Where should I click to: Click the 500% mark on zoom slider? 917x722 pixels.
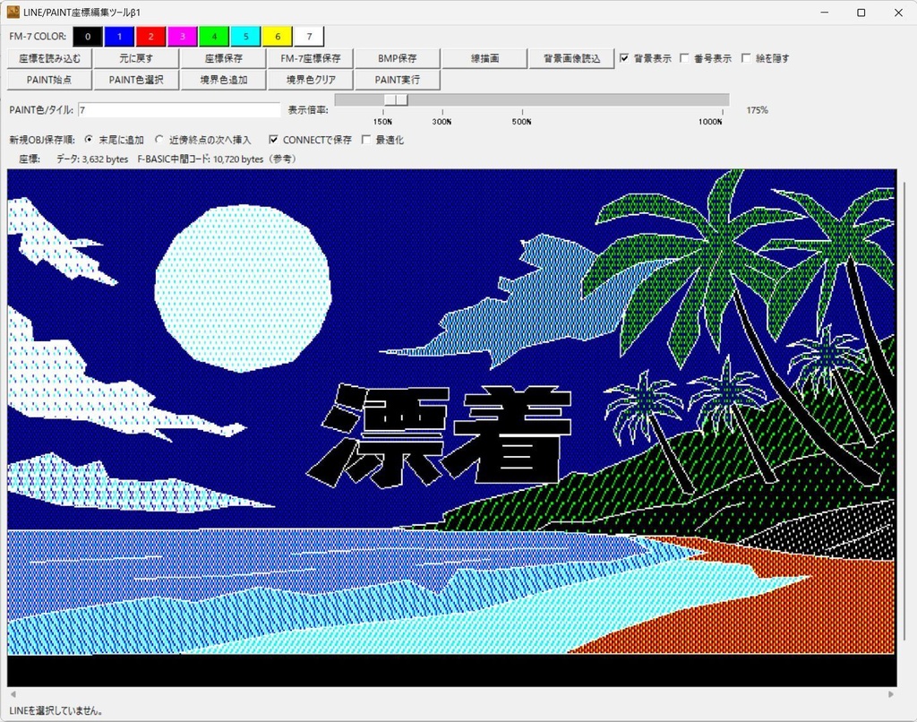[522, 122]
